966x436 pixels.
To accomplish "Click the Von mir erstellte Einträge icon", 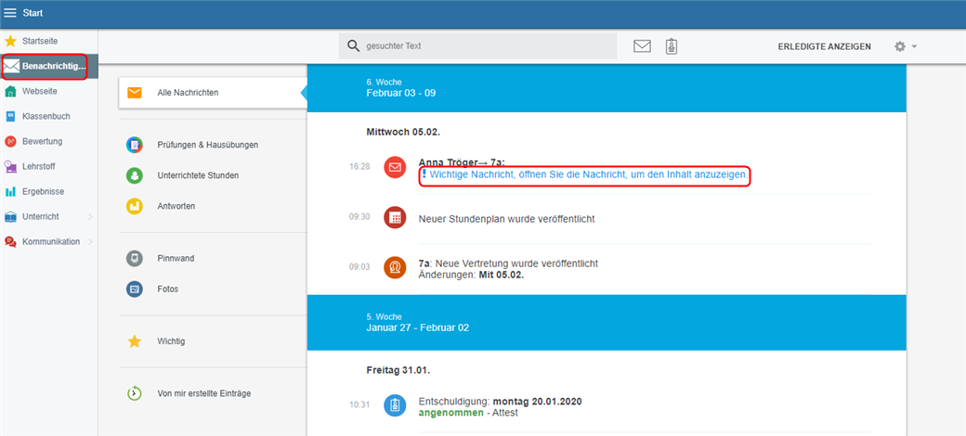I will [135, 393].
